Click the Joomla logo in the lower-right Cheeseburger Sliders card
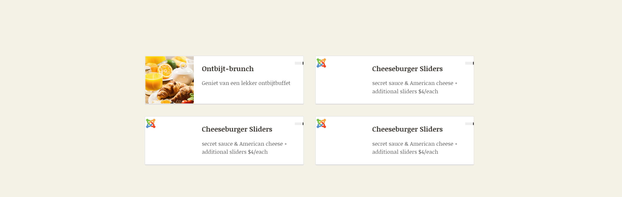Viewport: 622px width, 197px height. (x=321, y=124)
